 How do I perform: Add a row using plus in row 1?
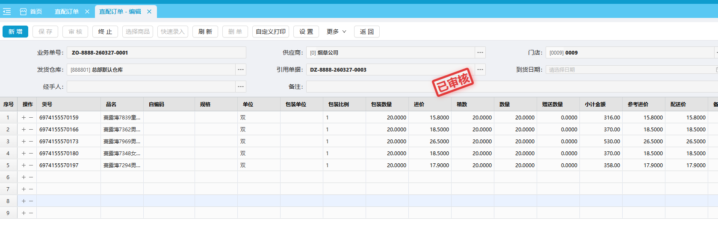tap(24, 117)
